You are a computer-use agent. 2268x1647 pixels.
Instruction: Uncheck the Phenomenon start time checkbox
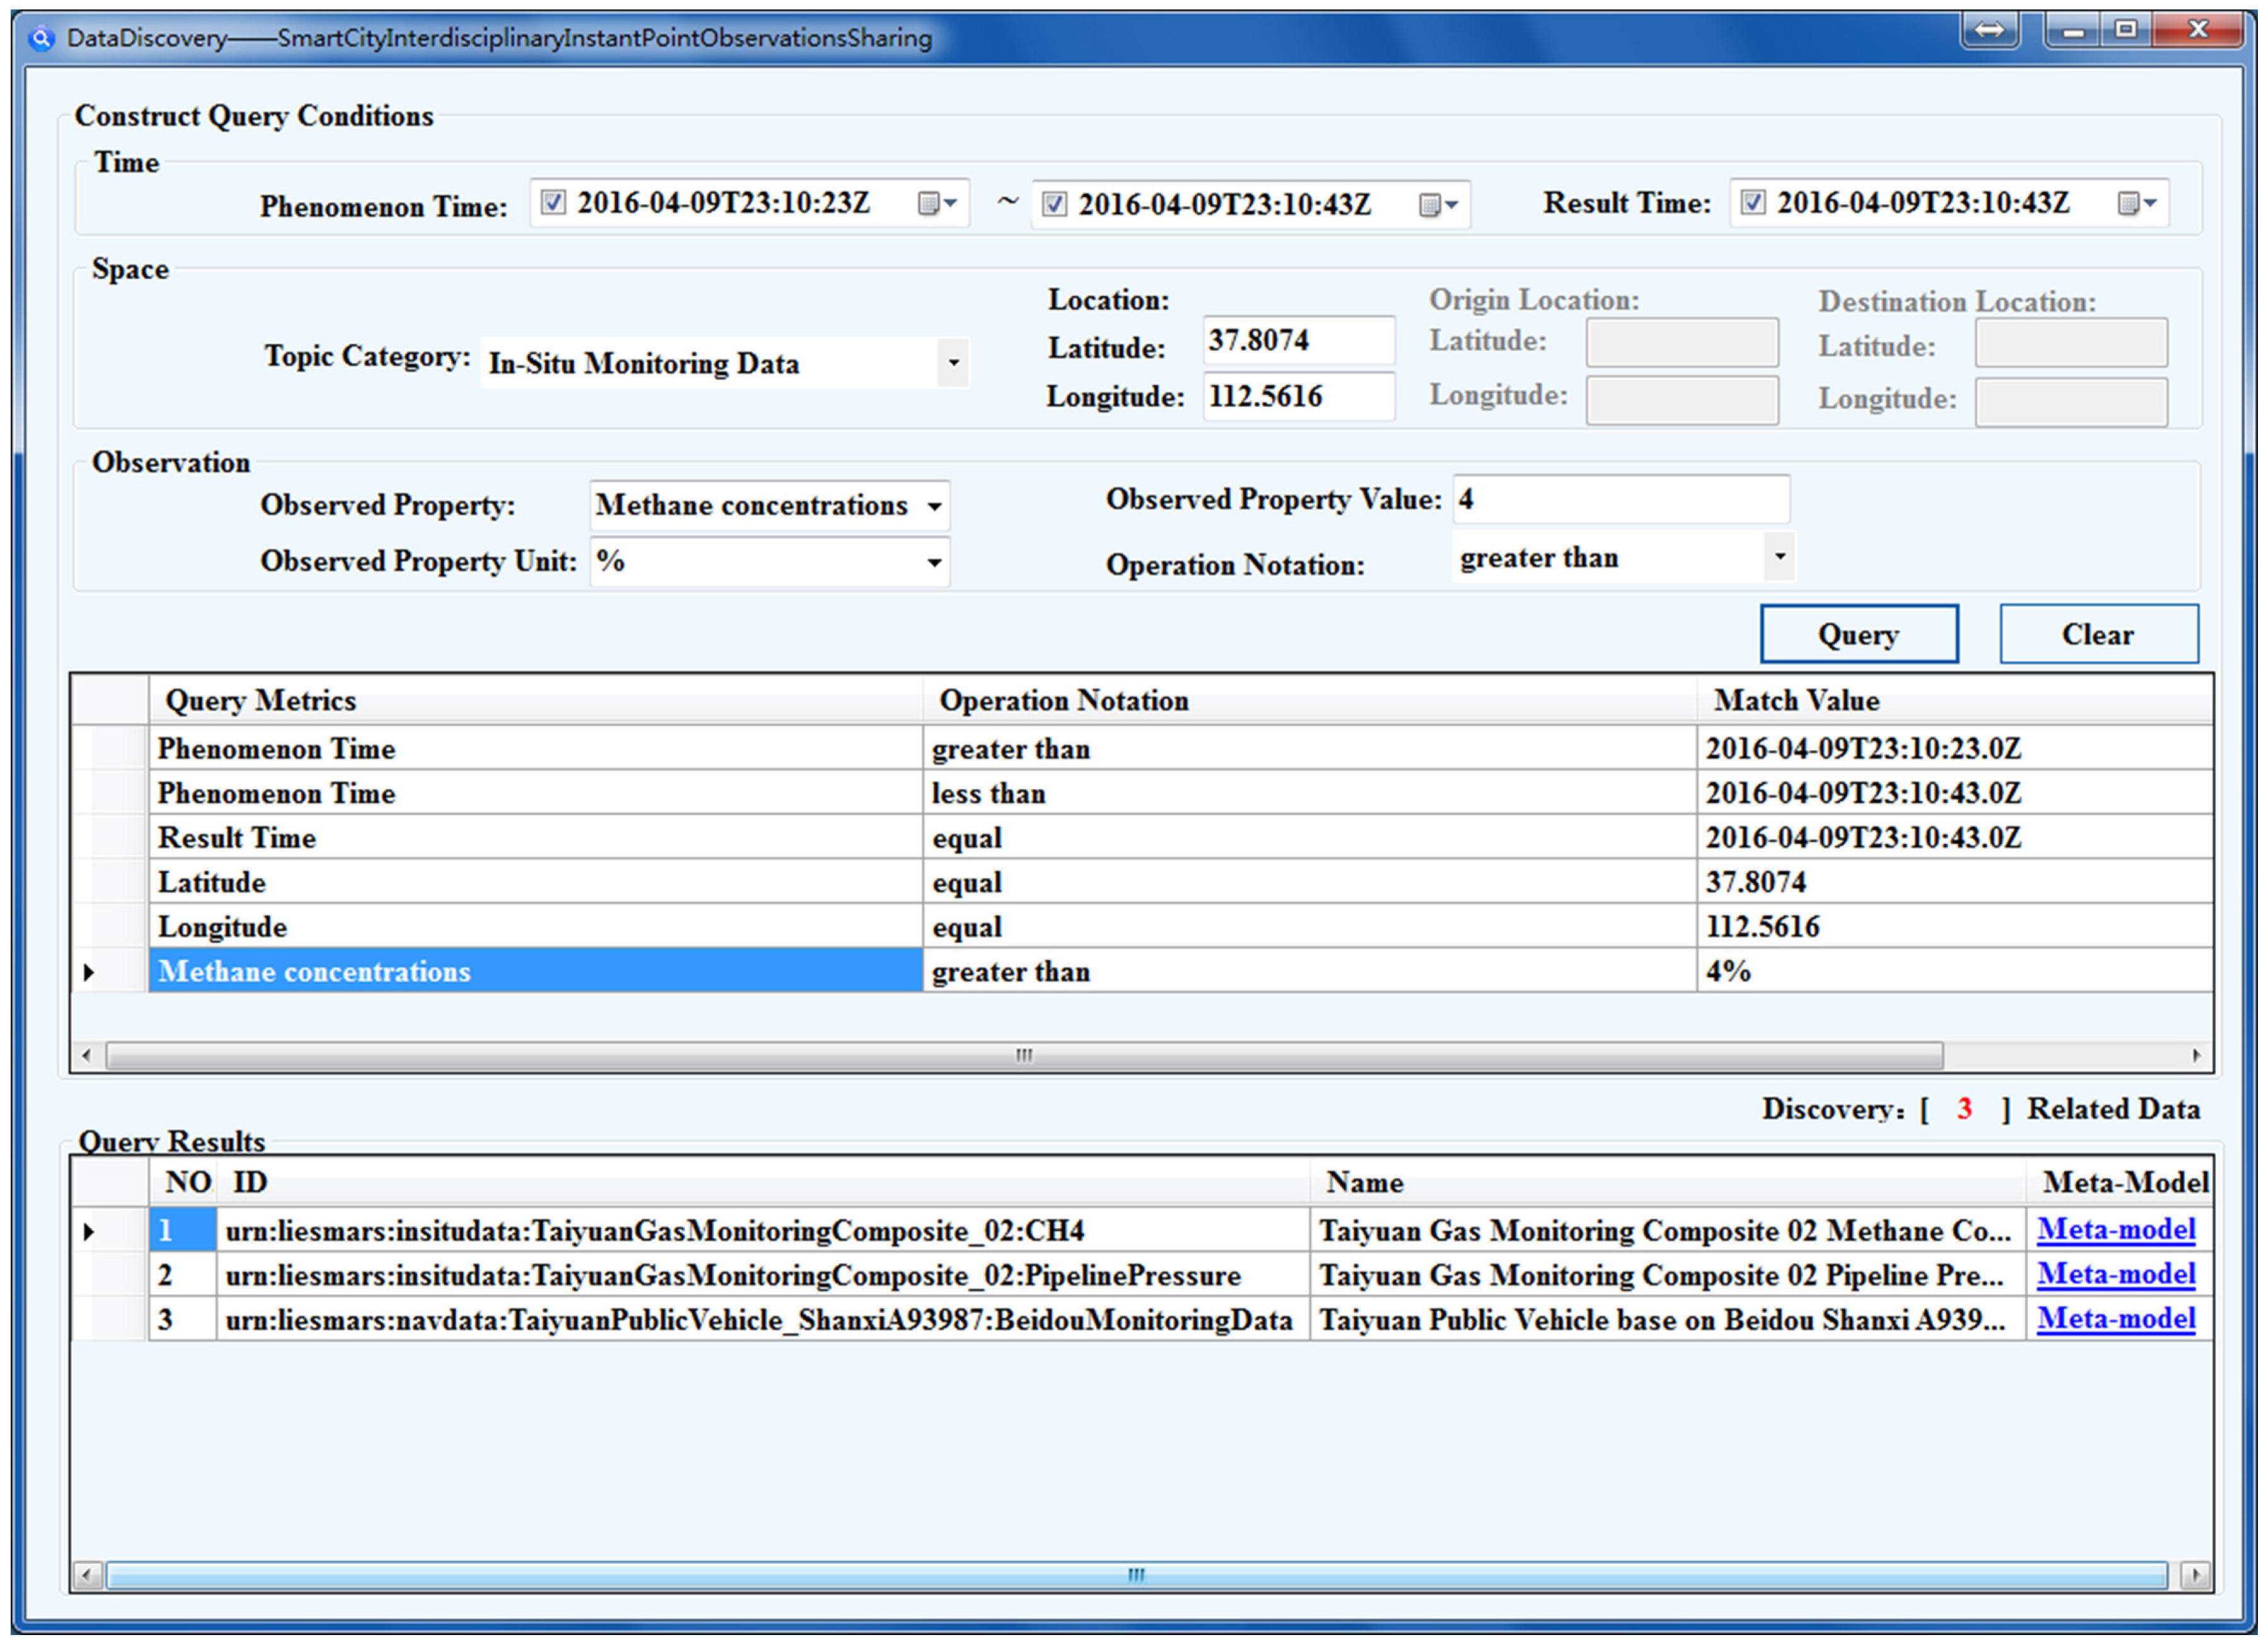pos(553,203)
